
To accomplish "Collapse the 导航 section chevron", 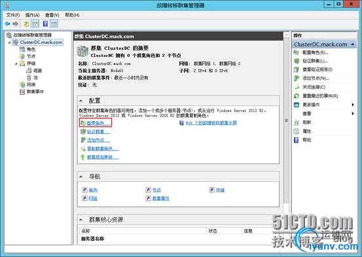I will point(81,177).
